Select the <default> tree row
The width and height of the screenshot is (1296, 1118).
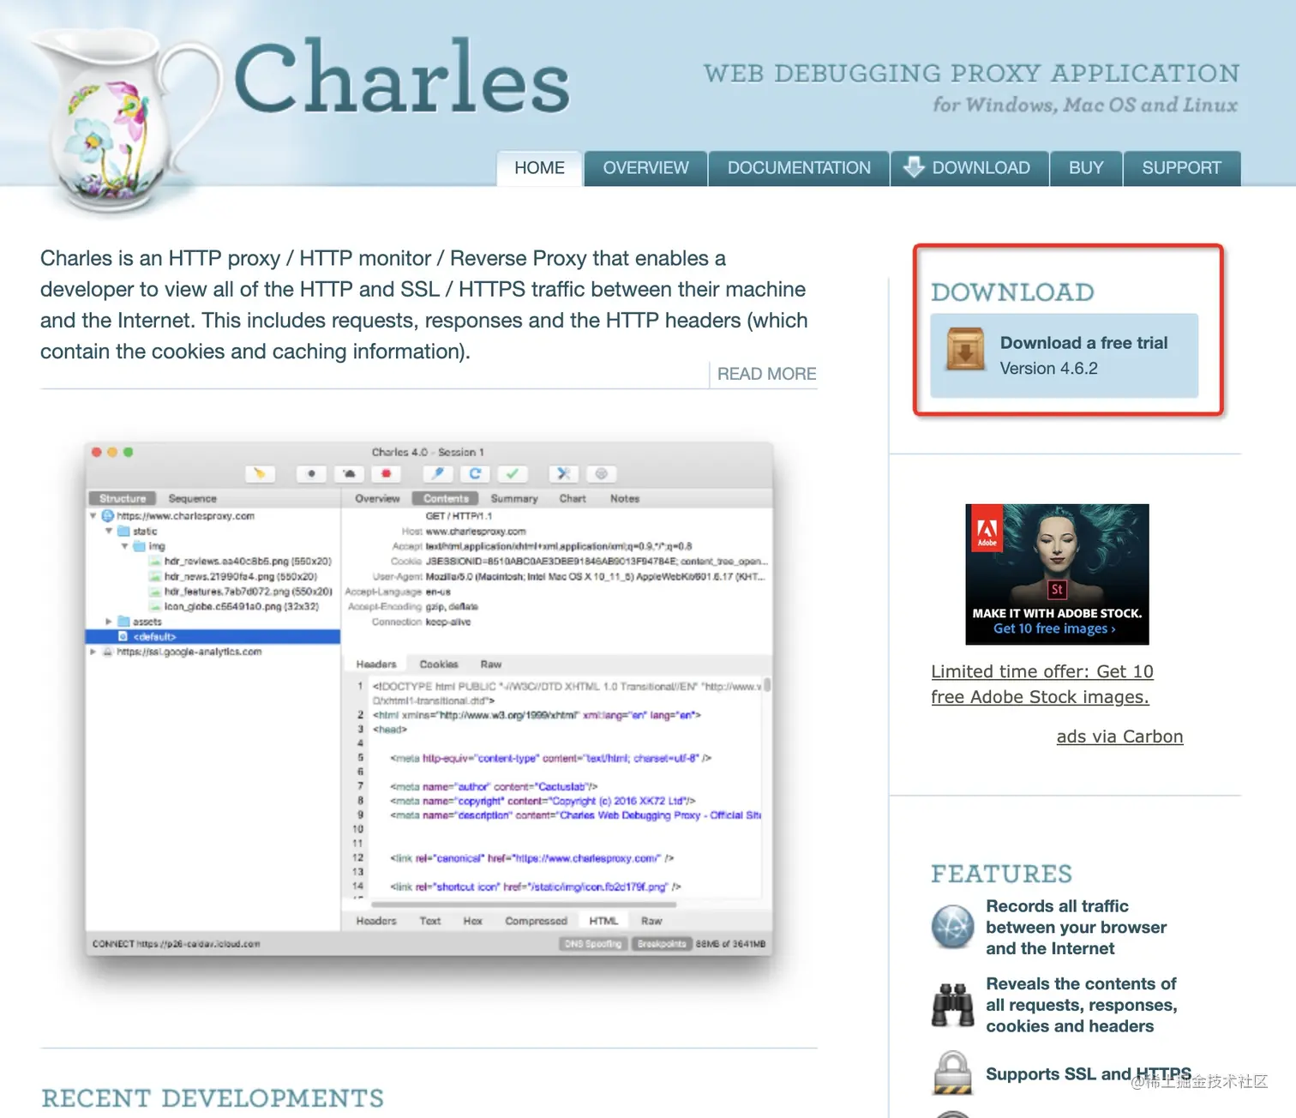[x=213, y=636]
